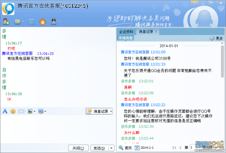Screen dimensions: 226x153
Task: Click the 关闭(C) button
Action: click(x=78, y=148)
